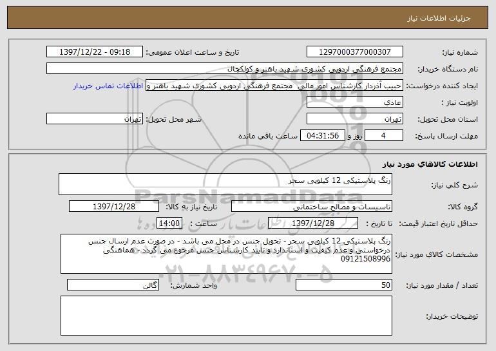Click the buyer organization name field

(225, 69)
